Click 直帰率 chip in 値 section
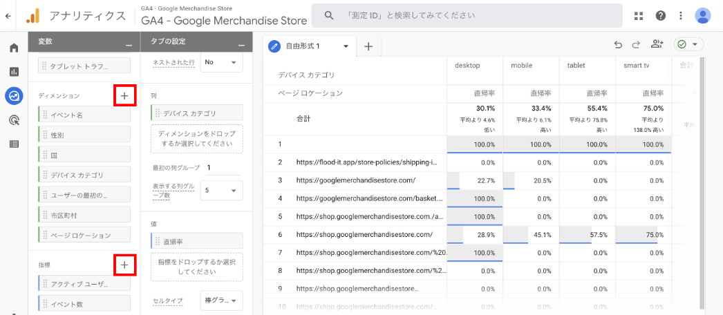Image resolution: width=723 pixels, height=315 pixels. pyautogui.click(x=197, y=241)
